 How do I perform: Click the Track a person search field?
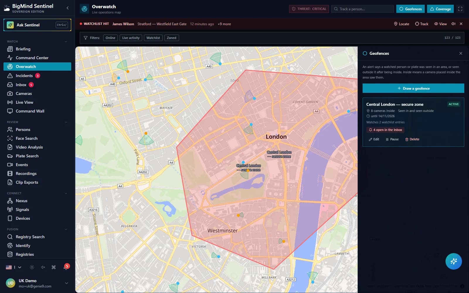pyautogui.click(x=362, y=9)
